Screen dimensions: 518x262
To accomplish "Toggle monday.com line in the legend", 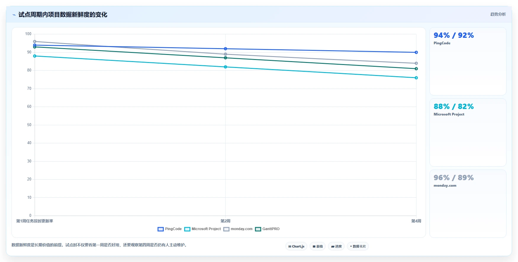I will click(238, 229).
